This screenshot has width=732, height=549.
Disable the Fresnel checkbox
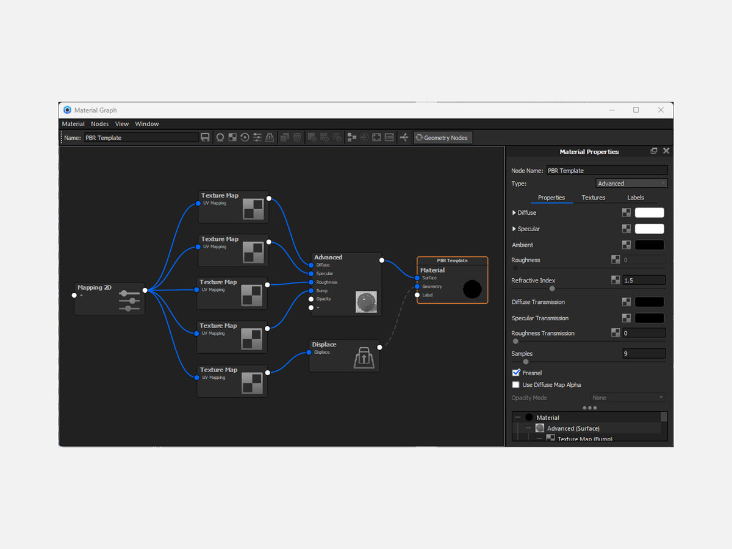(515, 372)
